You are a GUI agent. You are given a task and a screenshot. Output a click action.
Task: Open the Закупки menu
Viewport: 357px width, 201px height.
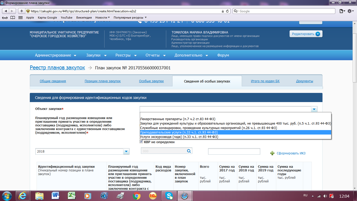(x=96, y=55)
